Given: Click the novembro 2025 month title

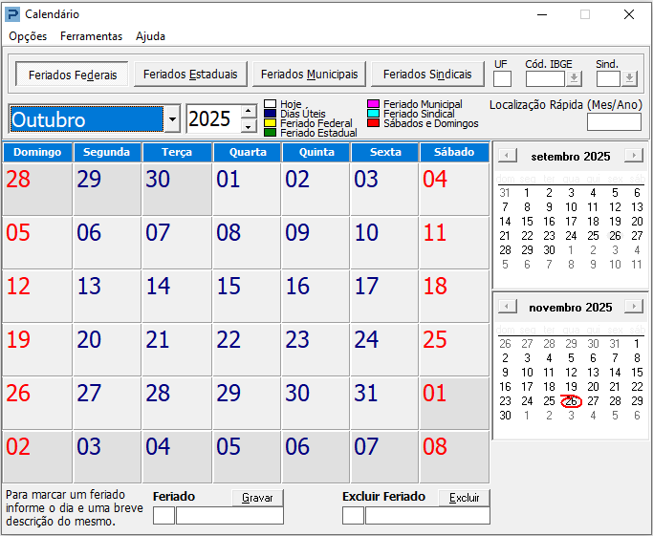Looking at the screenshot, I should pyautogui.click(x=571, y=308).
